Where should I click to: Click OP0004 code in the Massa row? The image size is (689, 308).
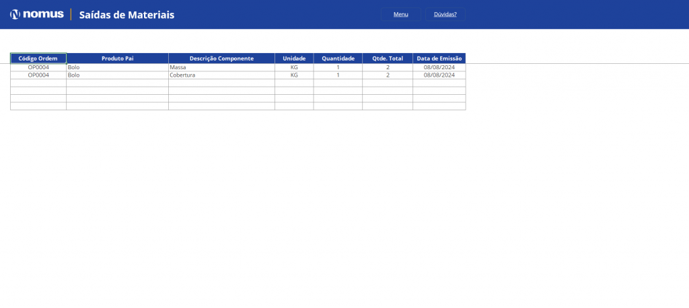click(38, 67)
